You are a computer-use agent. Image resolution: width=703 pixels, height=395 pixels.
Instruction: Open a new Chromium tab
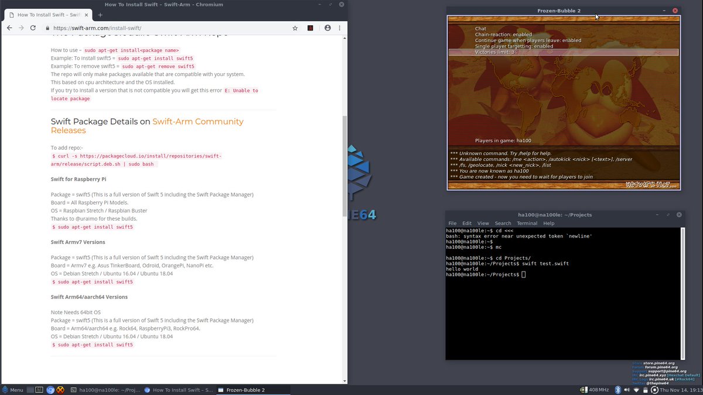[100, 15]
